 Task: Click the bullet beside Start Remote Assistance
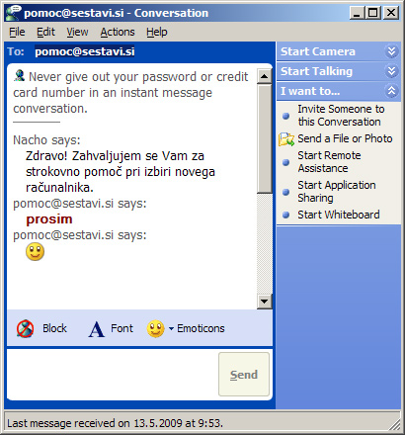(285, 162)
